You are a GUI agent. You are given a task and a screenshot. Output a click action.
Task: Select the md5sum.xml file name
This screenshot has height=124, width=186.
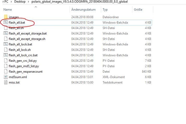[18, 77]
